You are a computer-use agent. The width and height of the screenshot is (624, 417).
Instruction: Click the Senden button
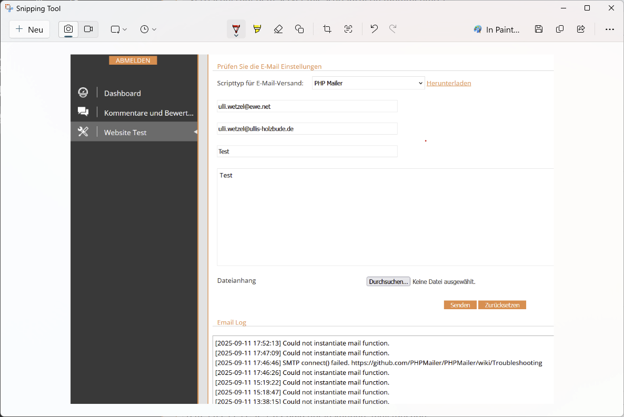pos(460,305)
